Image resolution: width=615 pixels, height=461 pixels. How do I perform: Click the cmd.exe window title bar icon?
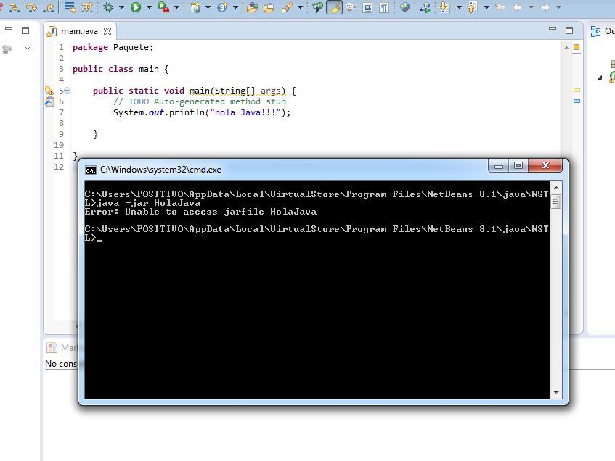(91, 170)
